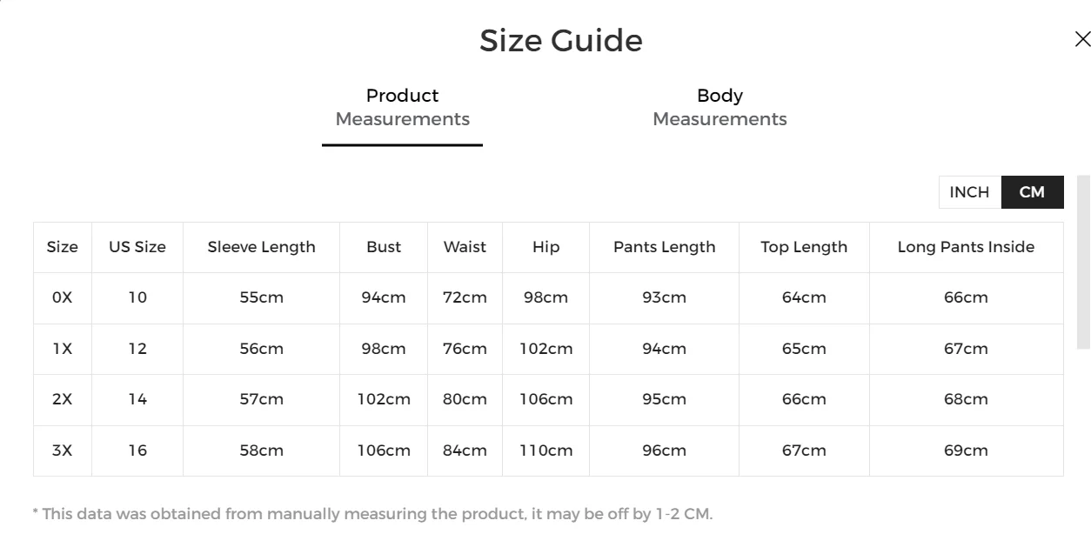
Task: Click the Size column header
Action: pyautogui.click(x=62, y=247)
